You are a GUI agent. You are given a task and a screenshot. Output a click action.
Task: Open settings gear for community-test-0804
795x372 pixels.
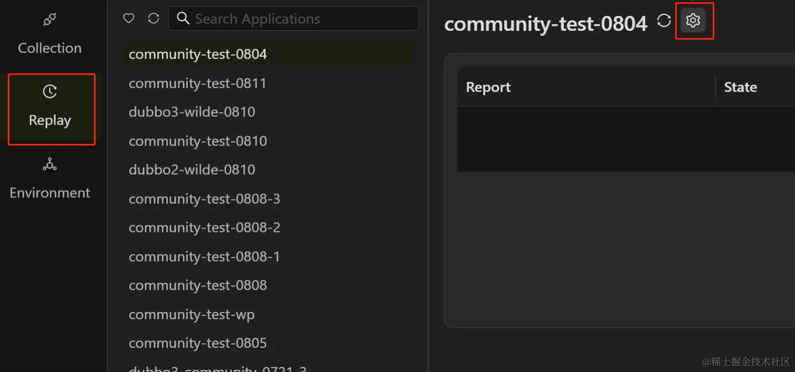click(x=693, y=21)
